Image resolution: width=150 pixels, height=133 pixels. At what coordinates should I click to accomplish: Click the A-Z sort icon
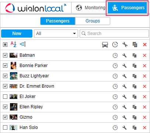[13, 44]
